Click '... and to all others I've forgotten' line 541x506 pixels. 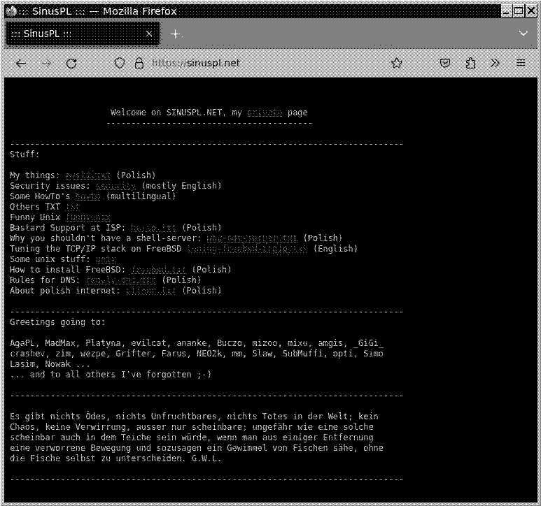click(x=111, y=375)
